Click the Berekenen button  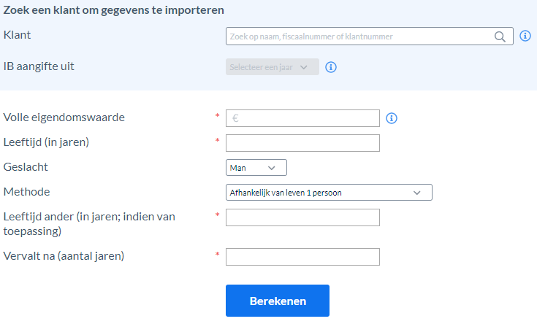pos(278,301)
